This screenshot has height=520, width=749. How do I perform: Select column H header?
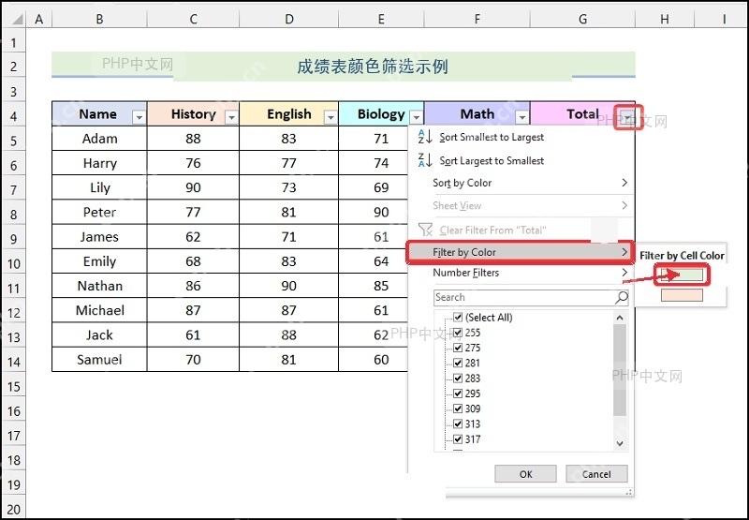(665, 19)
